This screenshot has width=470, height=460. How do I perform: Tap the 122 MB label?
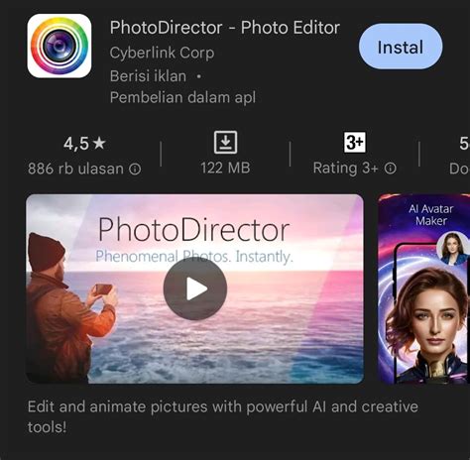225,168
